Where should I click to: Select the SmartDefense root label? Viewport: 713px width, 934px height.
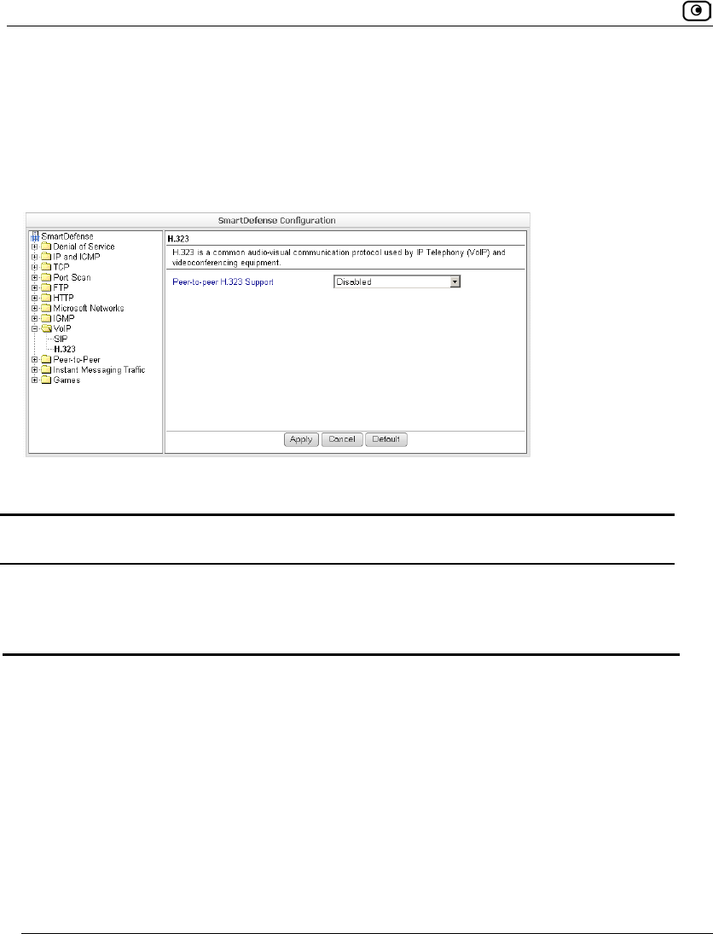coord(67,236)
